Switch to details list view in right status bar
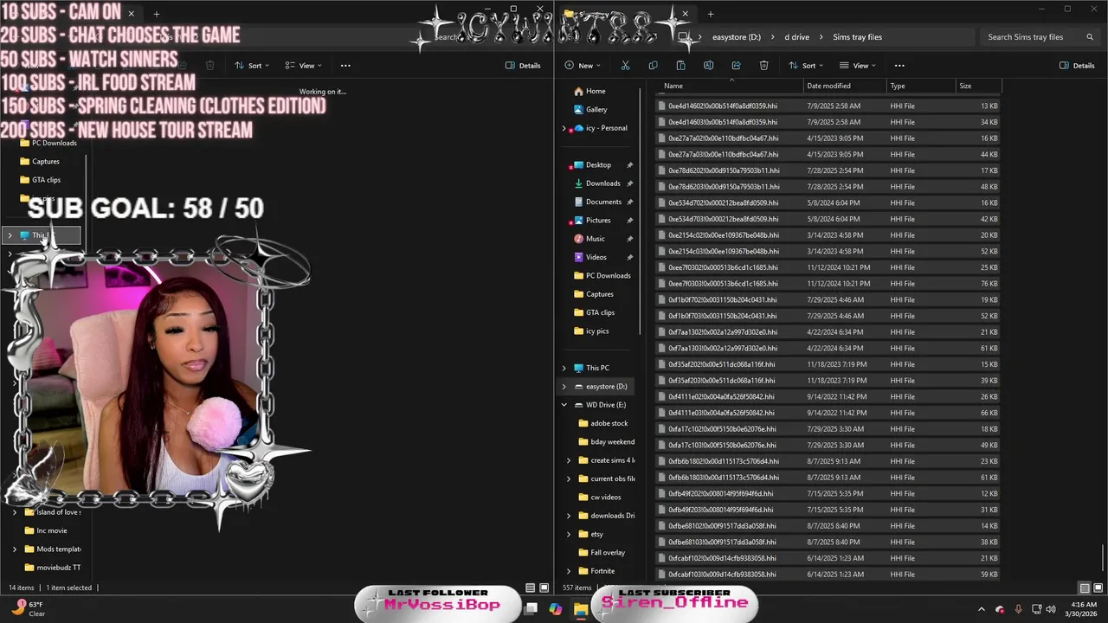The height and width of the screenshot is (623, 1108). [x=1085, y=588]
